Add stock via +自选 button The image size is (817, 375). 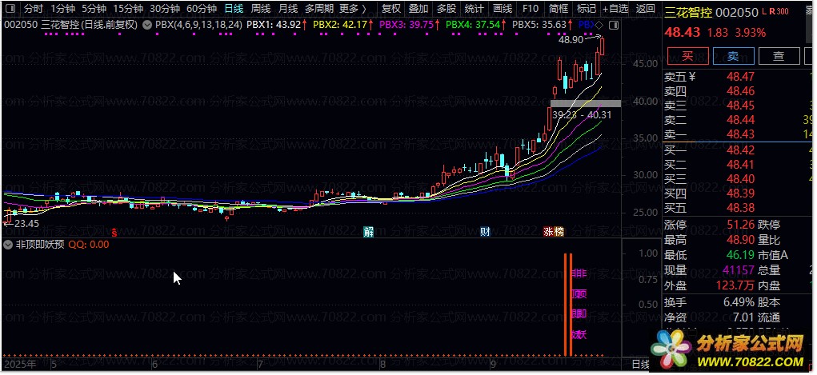(x=616, y=8)
